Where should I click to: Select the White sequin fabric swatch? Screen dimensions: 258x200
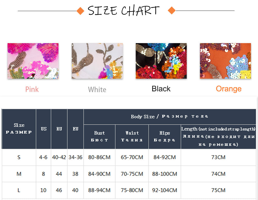point(97,61)
